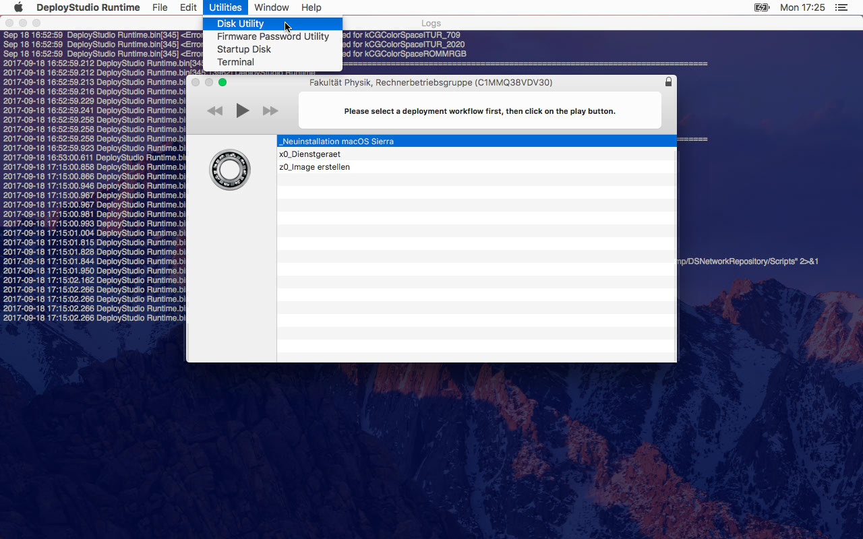Launch Disk Utility from the Utilities menu
The width and height of the screenshot is (863, 539).
coord(272,24)
